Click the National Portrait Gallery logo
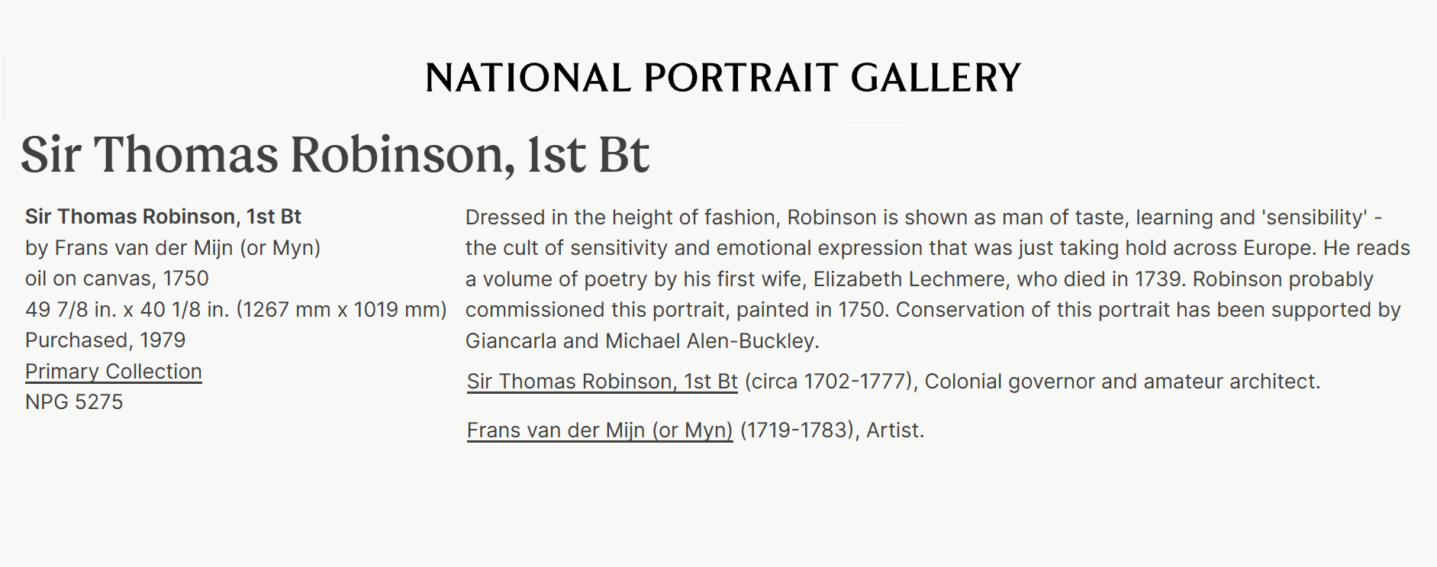Image resolution: width=1437 pixels, height=567 pixels. point(722,78)
